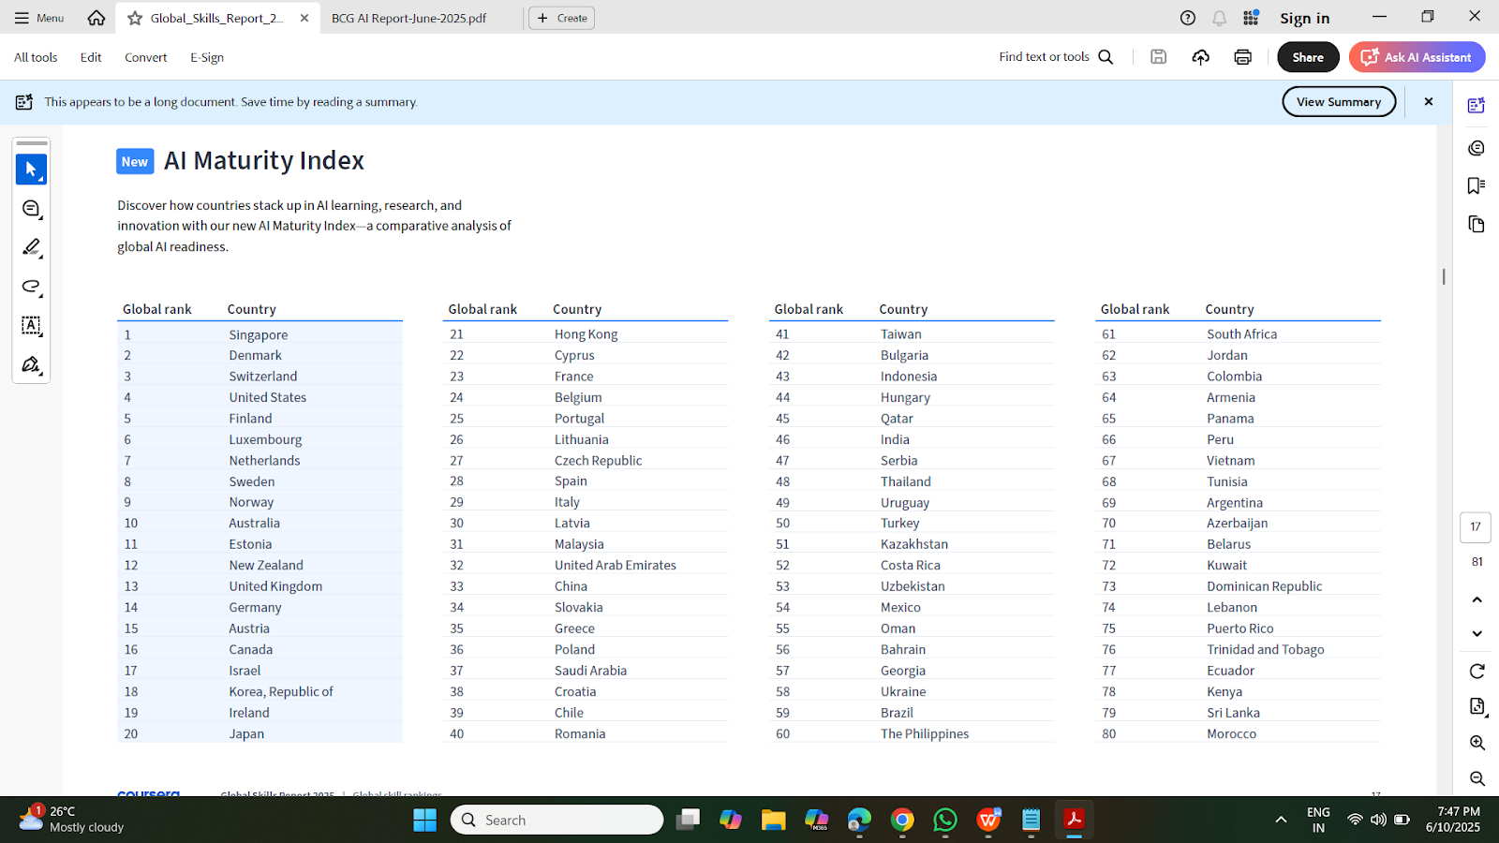This screenshot has width=1499, height=843.
Task: Click the Rotate page icon
Action: tap(1477, 671)
